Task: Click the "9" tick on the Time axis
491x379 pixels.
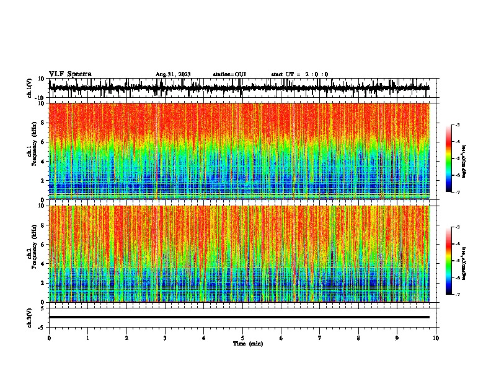Action: tap(397, 338)
